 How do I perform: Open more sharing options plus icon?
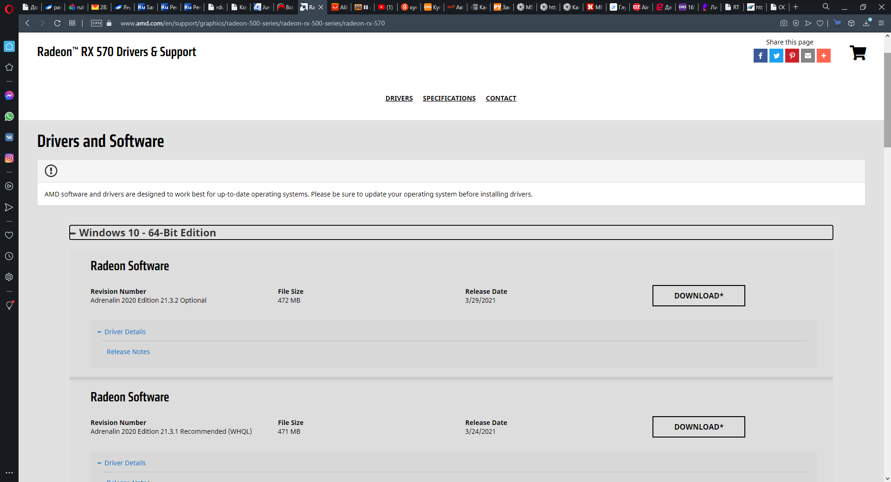click(x=824, y=56)
